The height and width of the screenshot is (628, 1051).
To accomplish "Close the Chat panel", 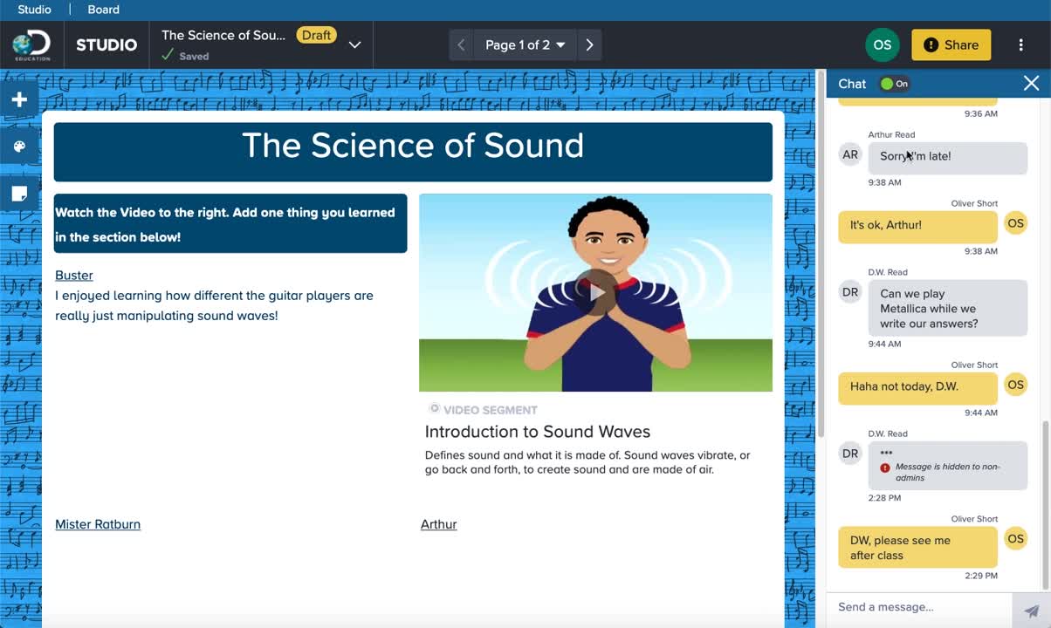I will pyautogui.click(x=1031, y=84).
